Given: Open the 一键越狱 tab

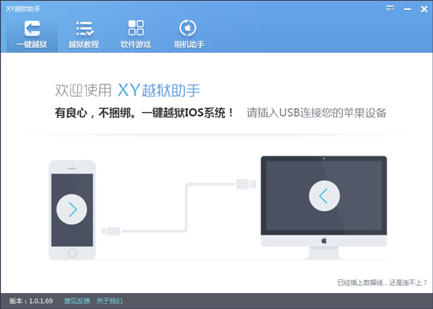Looking at the screenshot, I should 32,35.
